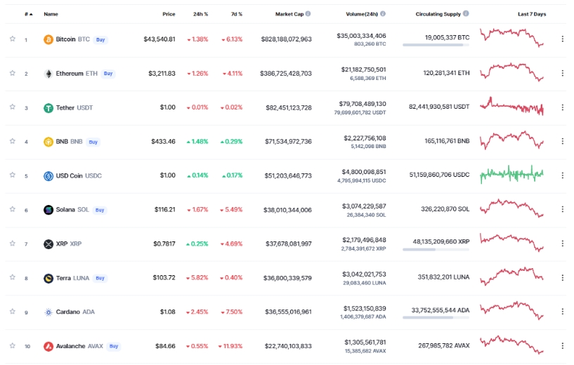This screenshot has width=574, height=365.
Task: Open the Solana row three-dot menu
Action: click(562, 209)
